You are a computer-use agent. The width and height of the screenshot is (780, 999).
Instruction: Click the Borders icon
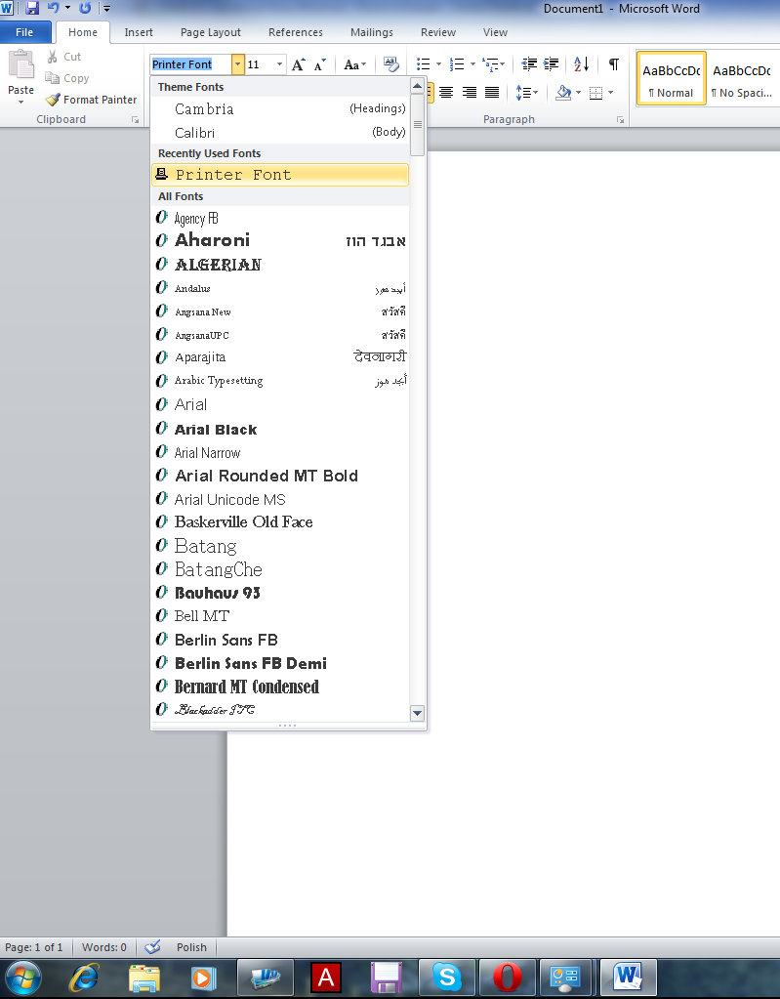[x=596, y=93]
